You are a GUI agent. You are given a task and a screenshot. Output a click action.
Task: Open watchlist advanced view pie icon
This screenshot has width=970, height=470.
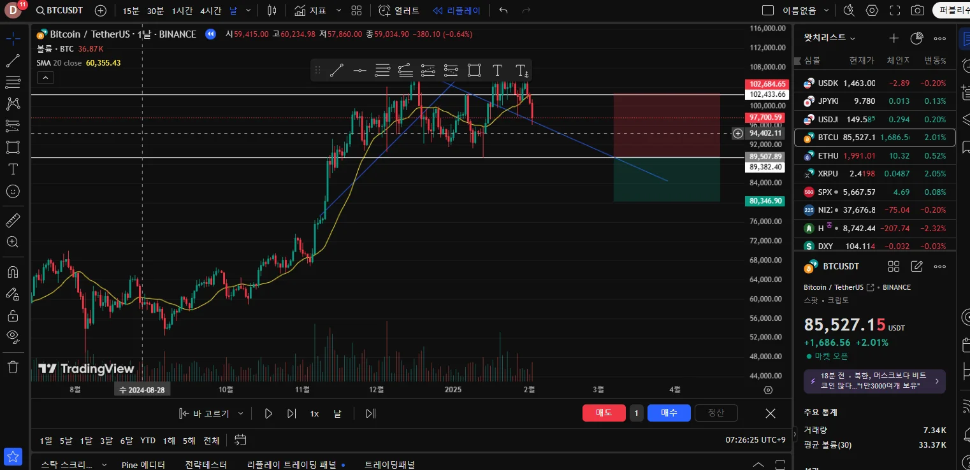point(917,38)
